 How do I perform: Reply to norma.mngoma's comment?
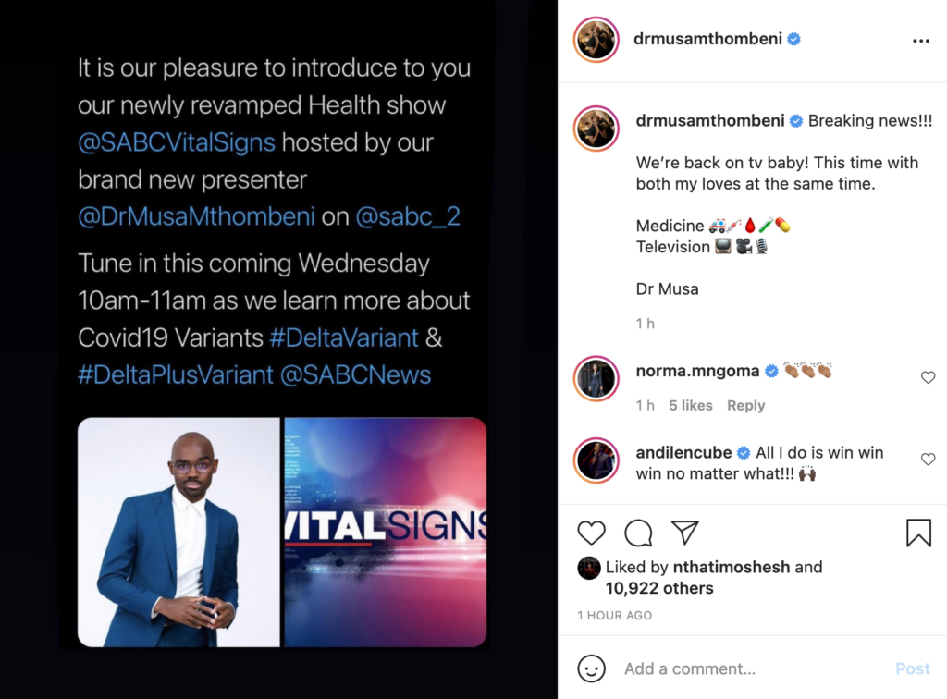click(x=746, y=406)
